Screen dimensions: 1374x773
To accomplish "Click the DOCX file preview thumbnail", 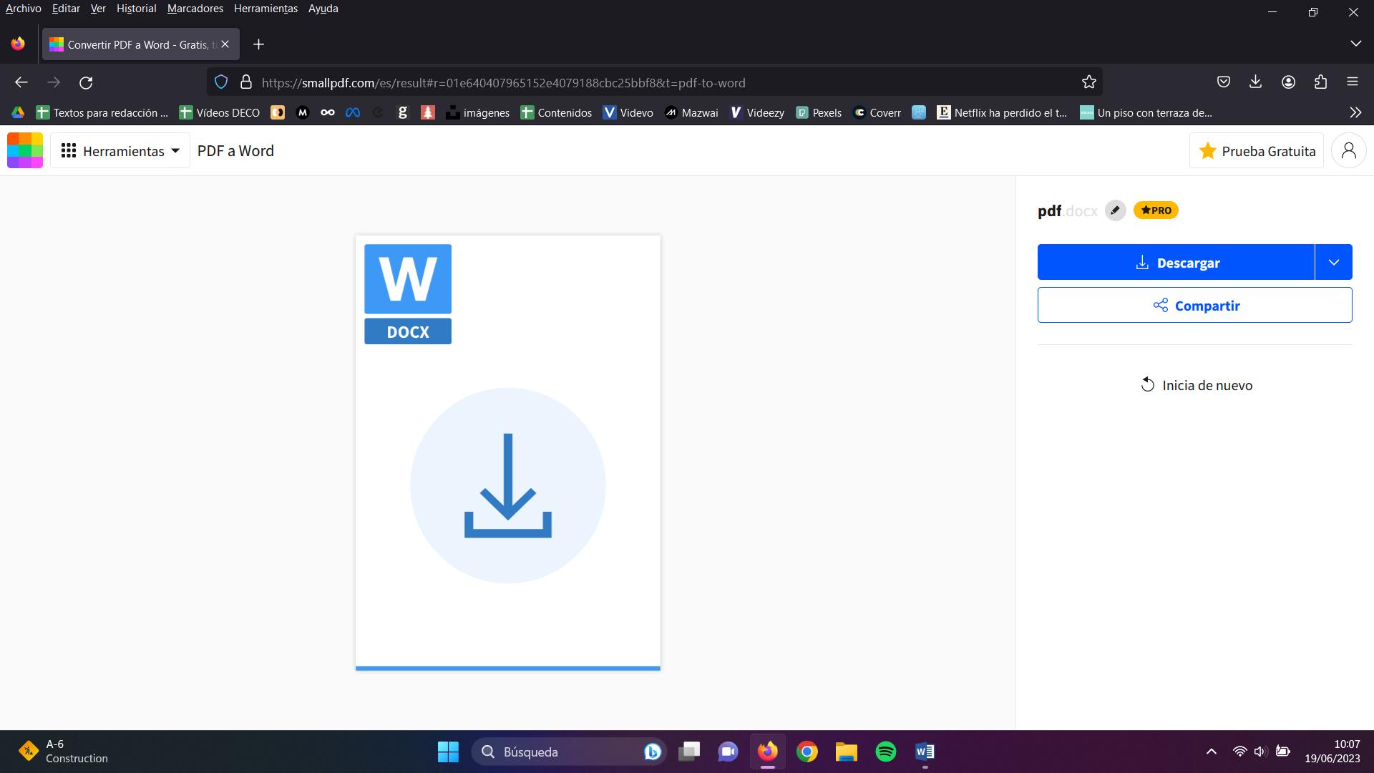I will coord(507,451).
